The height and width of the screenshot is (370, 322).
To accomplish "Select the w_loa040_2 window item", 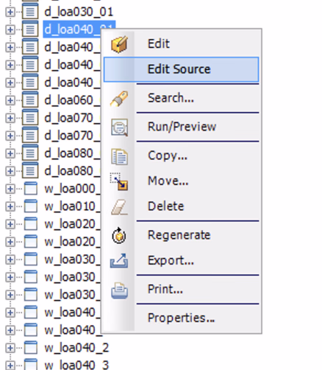I will [x=76, y=348].
